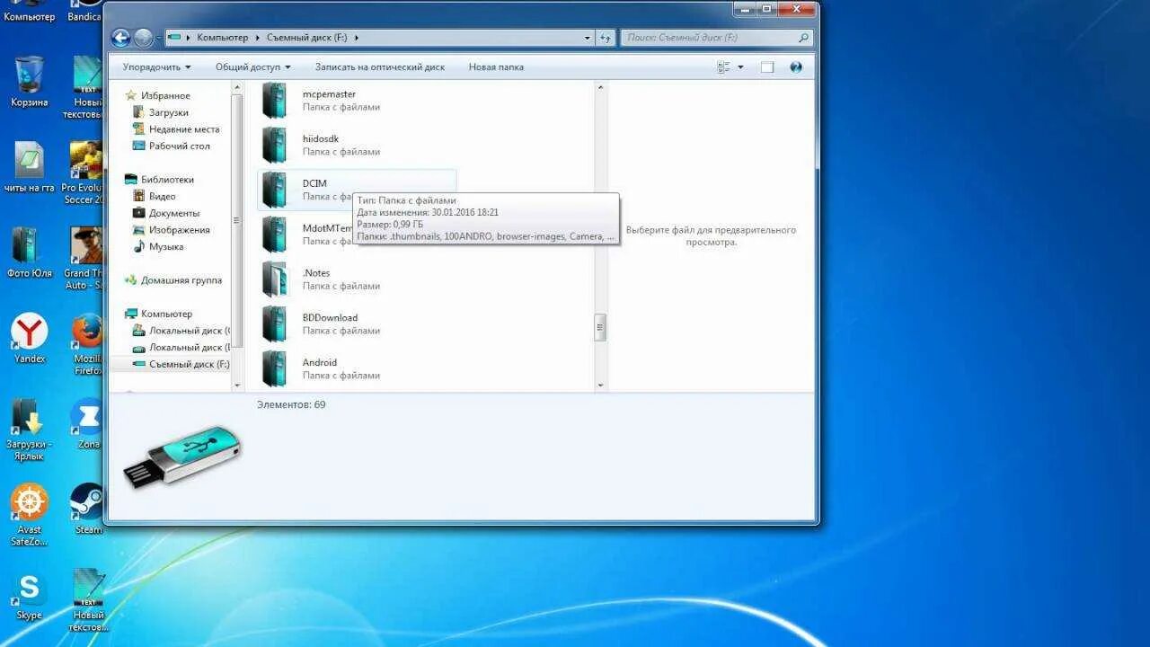Select the Android folder icon

click(274, 368)
